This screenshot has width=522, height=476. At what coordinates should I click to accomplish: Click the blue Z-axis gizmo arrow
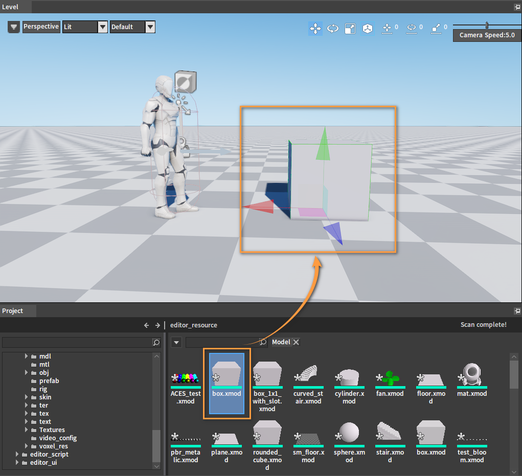click(x=334, y=232)
